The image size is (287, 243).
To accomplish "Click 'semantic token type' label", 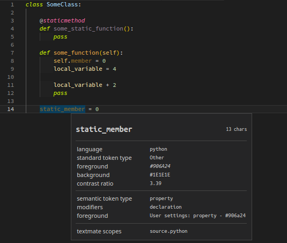I will click(x=104, y=198).
